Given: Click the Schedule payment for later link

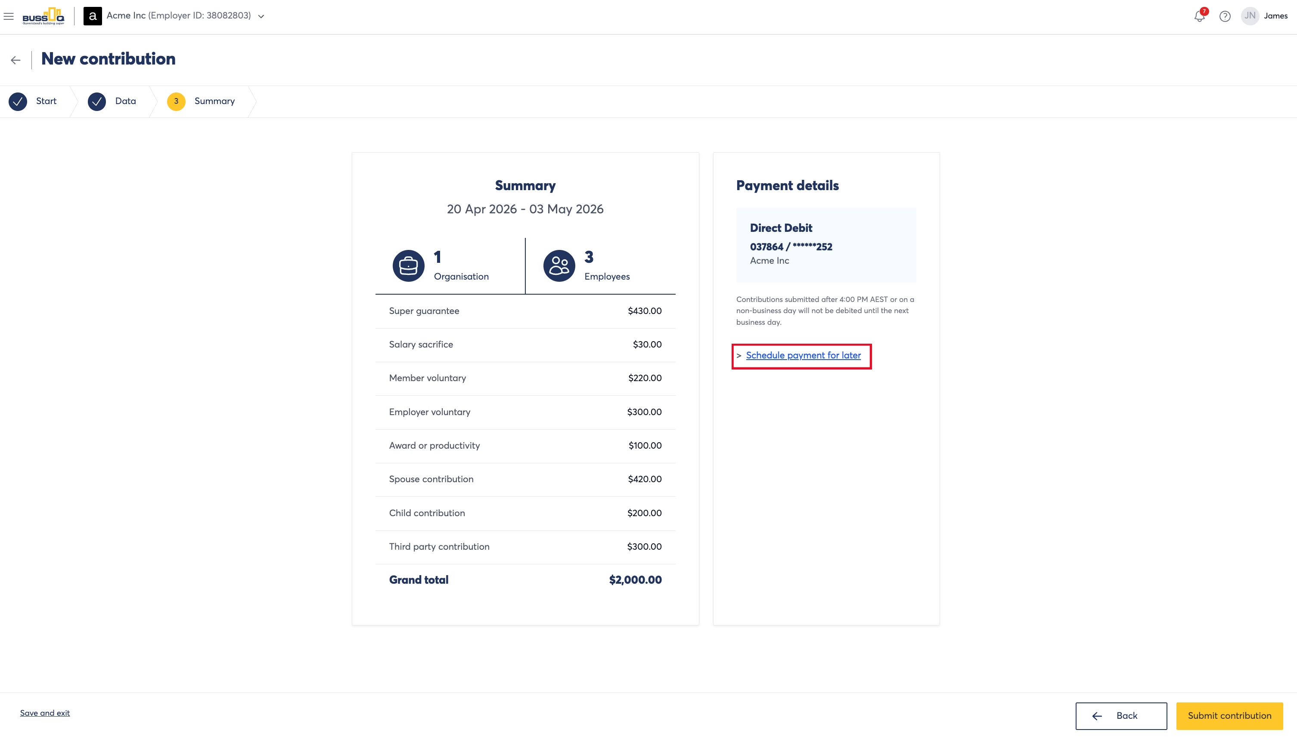Looking at the screenshot, I should (x=803, y=355).
